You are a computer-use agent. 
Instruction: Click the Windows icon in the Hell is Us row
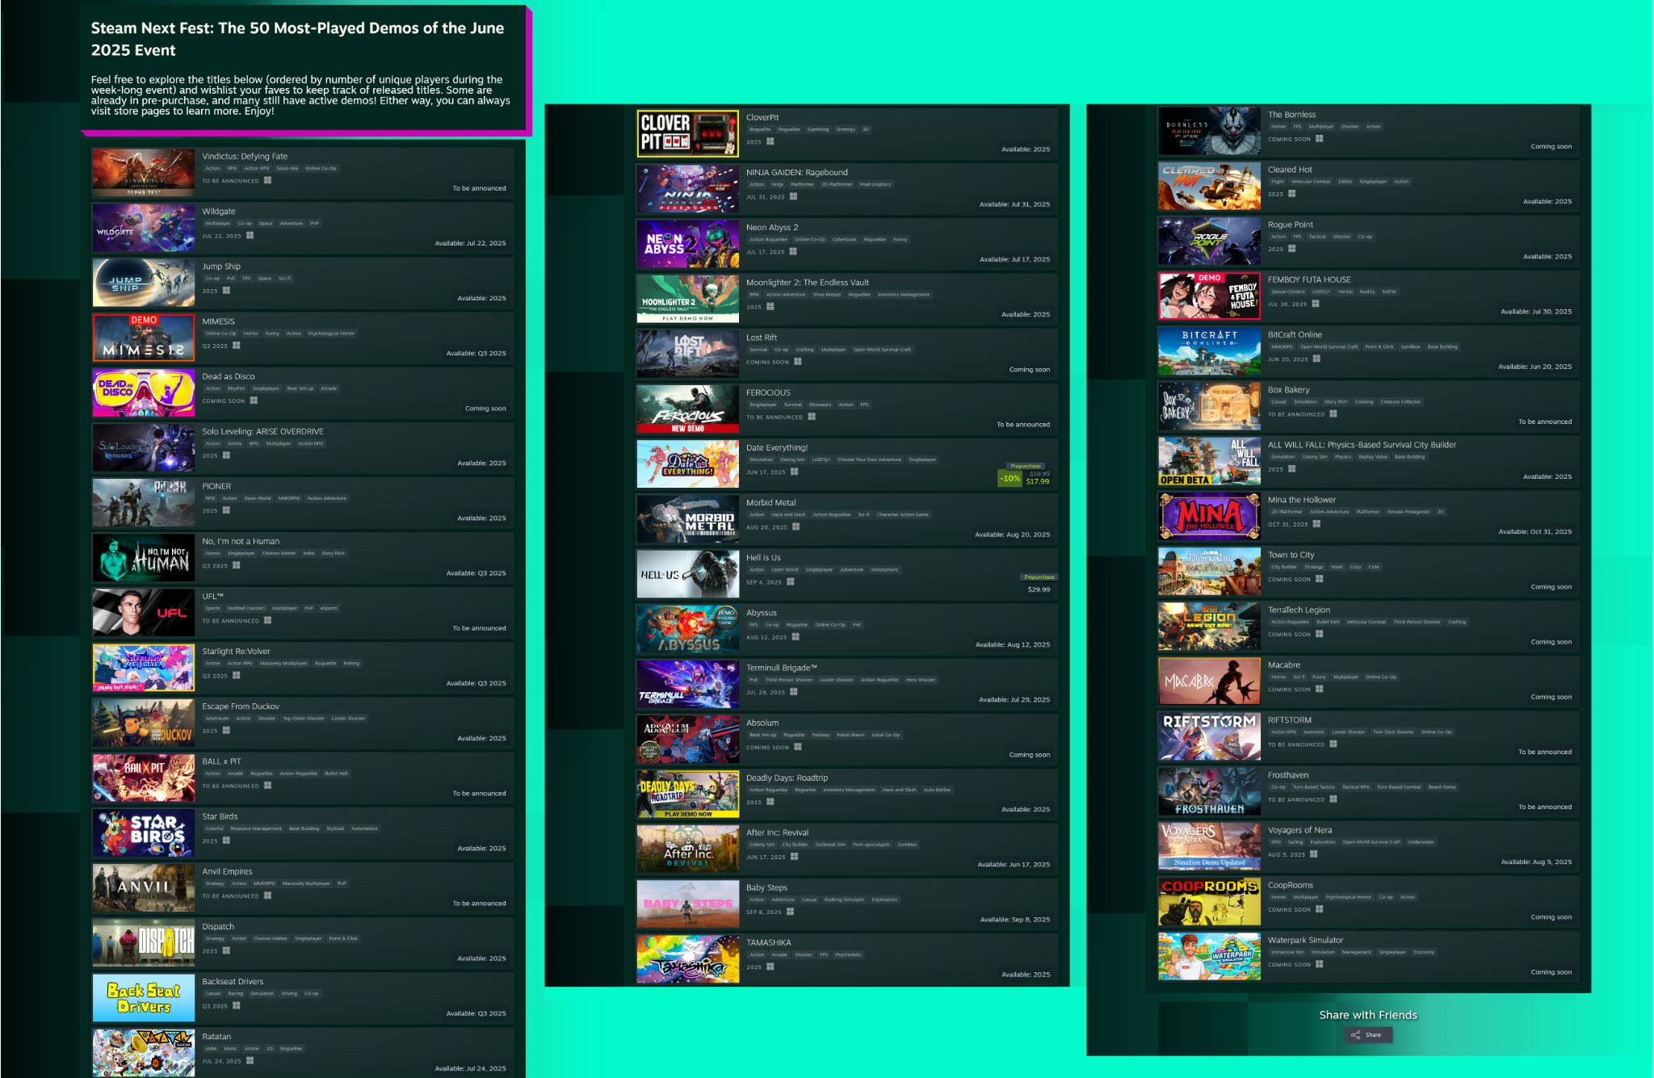coord(790,581)
